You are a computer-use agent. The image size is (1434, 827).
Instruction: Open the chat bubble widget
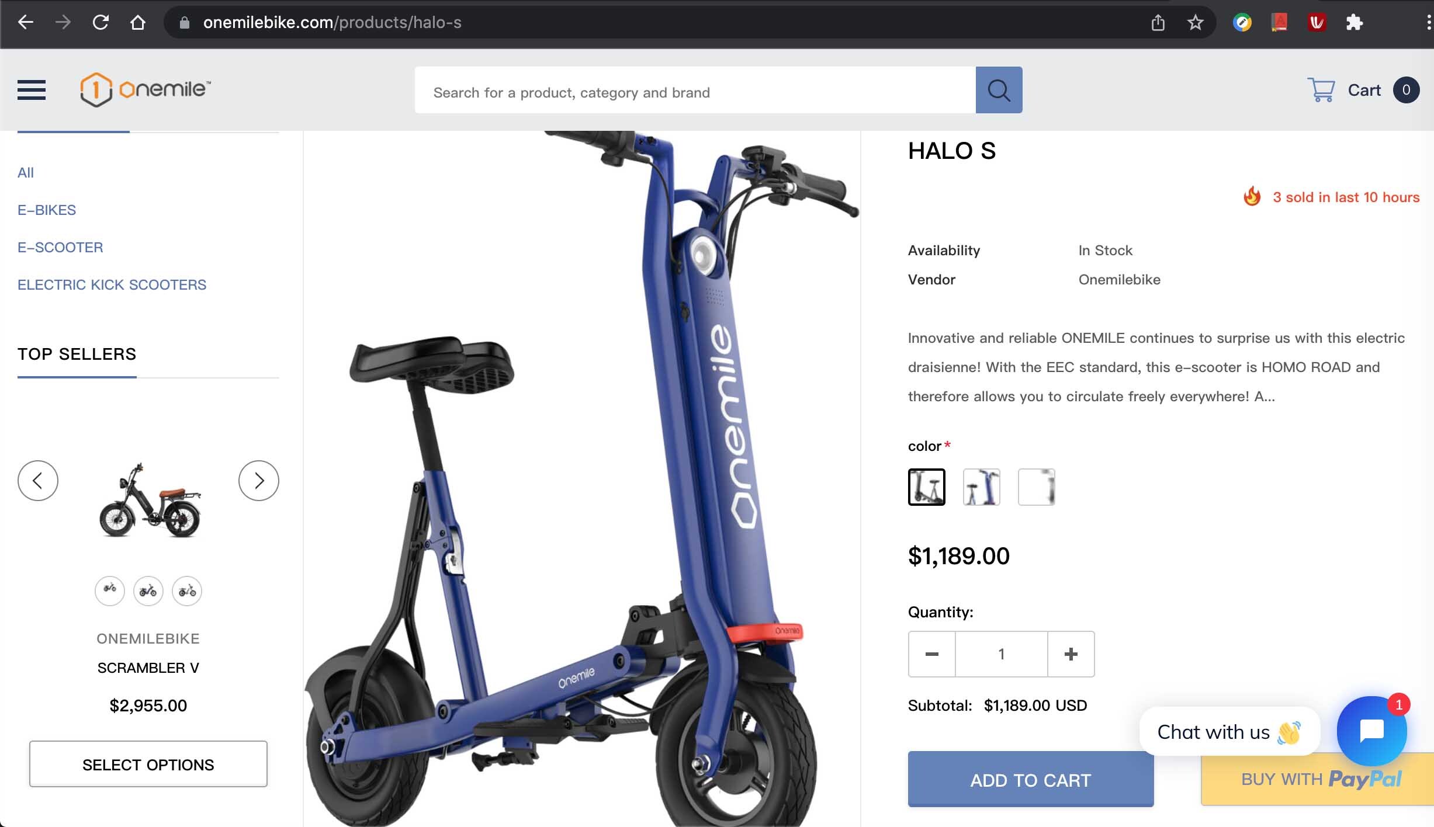click(1371, 731)
